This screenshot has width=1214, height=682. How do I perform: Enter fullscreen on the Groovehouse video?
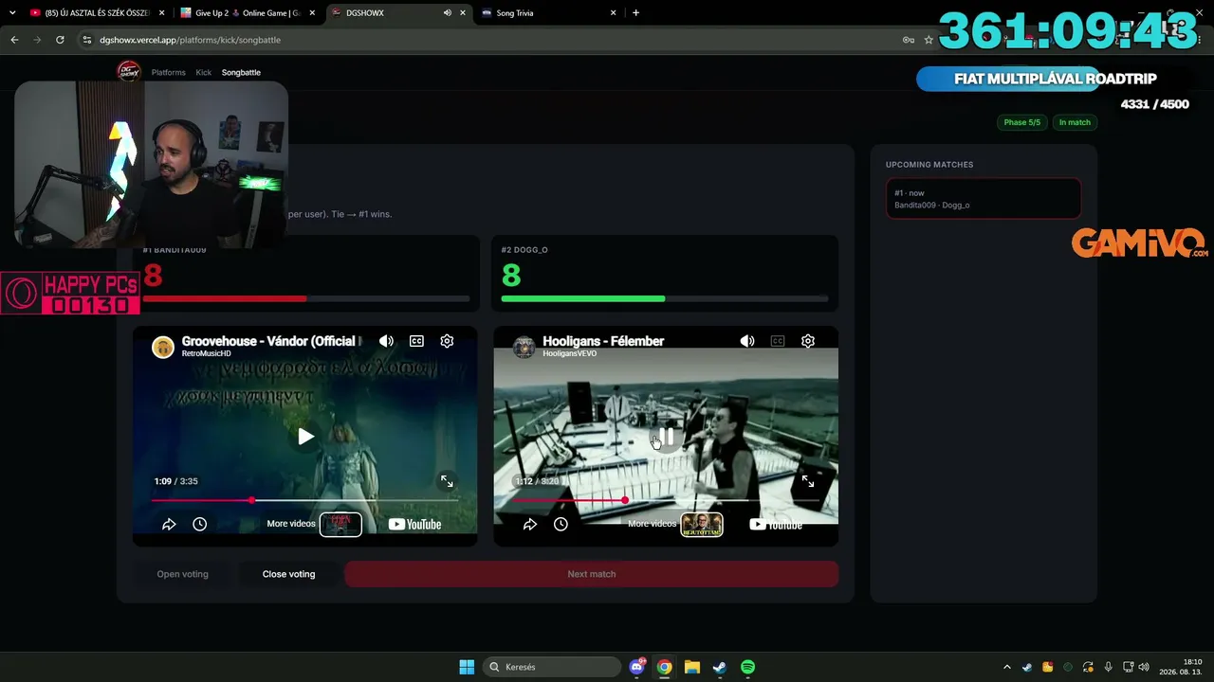[447, 481]
